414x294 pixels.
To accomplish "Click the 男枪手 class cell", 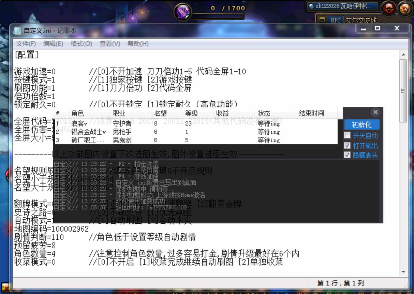I will click(122, 132).
